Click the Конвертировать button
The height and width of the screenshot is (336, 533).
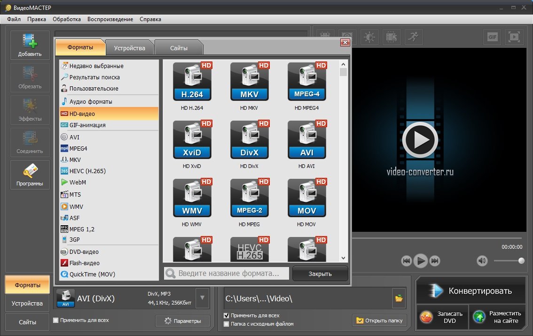pos(470,290)
